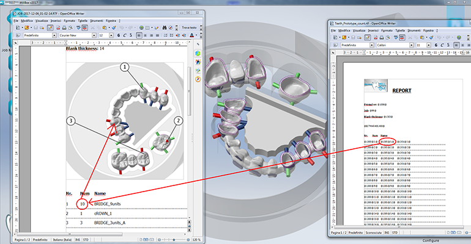471x244 pixels.
Task: Open the File menu in JOB report window
Action: click(x=16, y=21)
